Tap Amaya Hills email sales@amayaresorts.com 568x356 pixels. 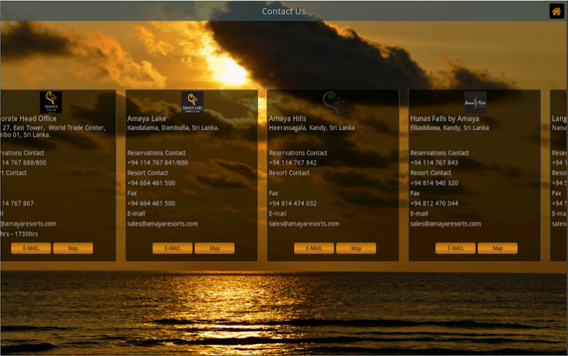point(305,224)
